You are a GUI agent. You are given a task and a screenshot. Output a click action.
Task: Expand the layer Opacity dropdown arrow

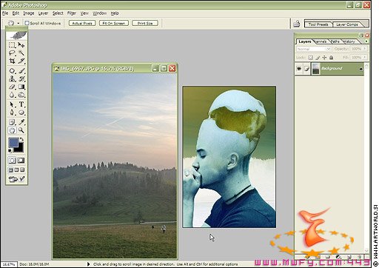(365, 49)
